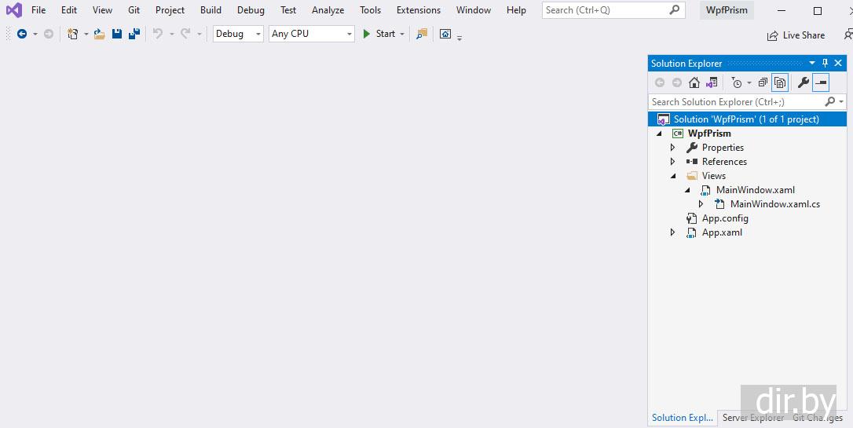The image size is (853, 428).
Task: Click the window-with-house toolbar icon near Start
Action: [x=445, y=34]
